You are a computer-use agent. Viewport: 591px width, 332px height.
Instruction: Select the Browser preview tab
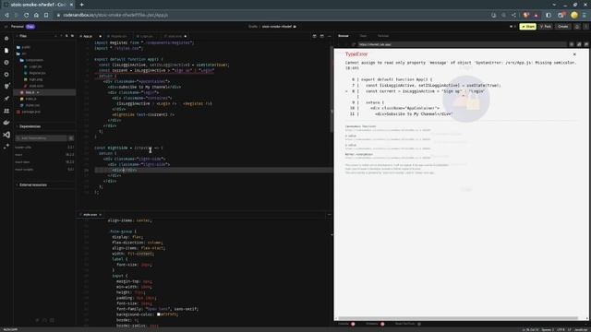point(343,36)
